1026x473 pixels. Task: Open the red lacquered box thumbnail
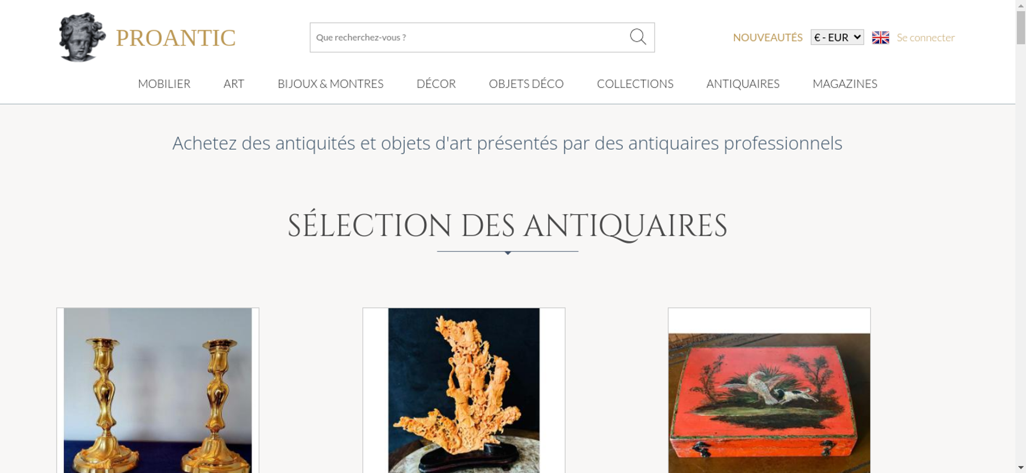(769, 390)
